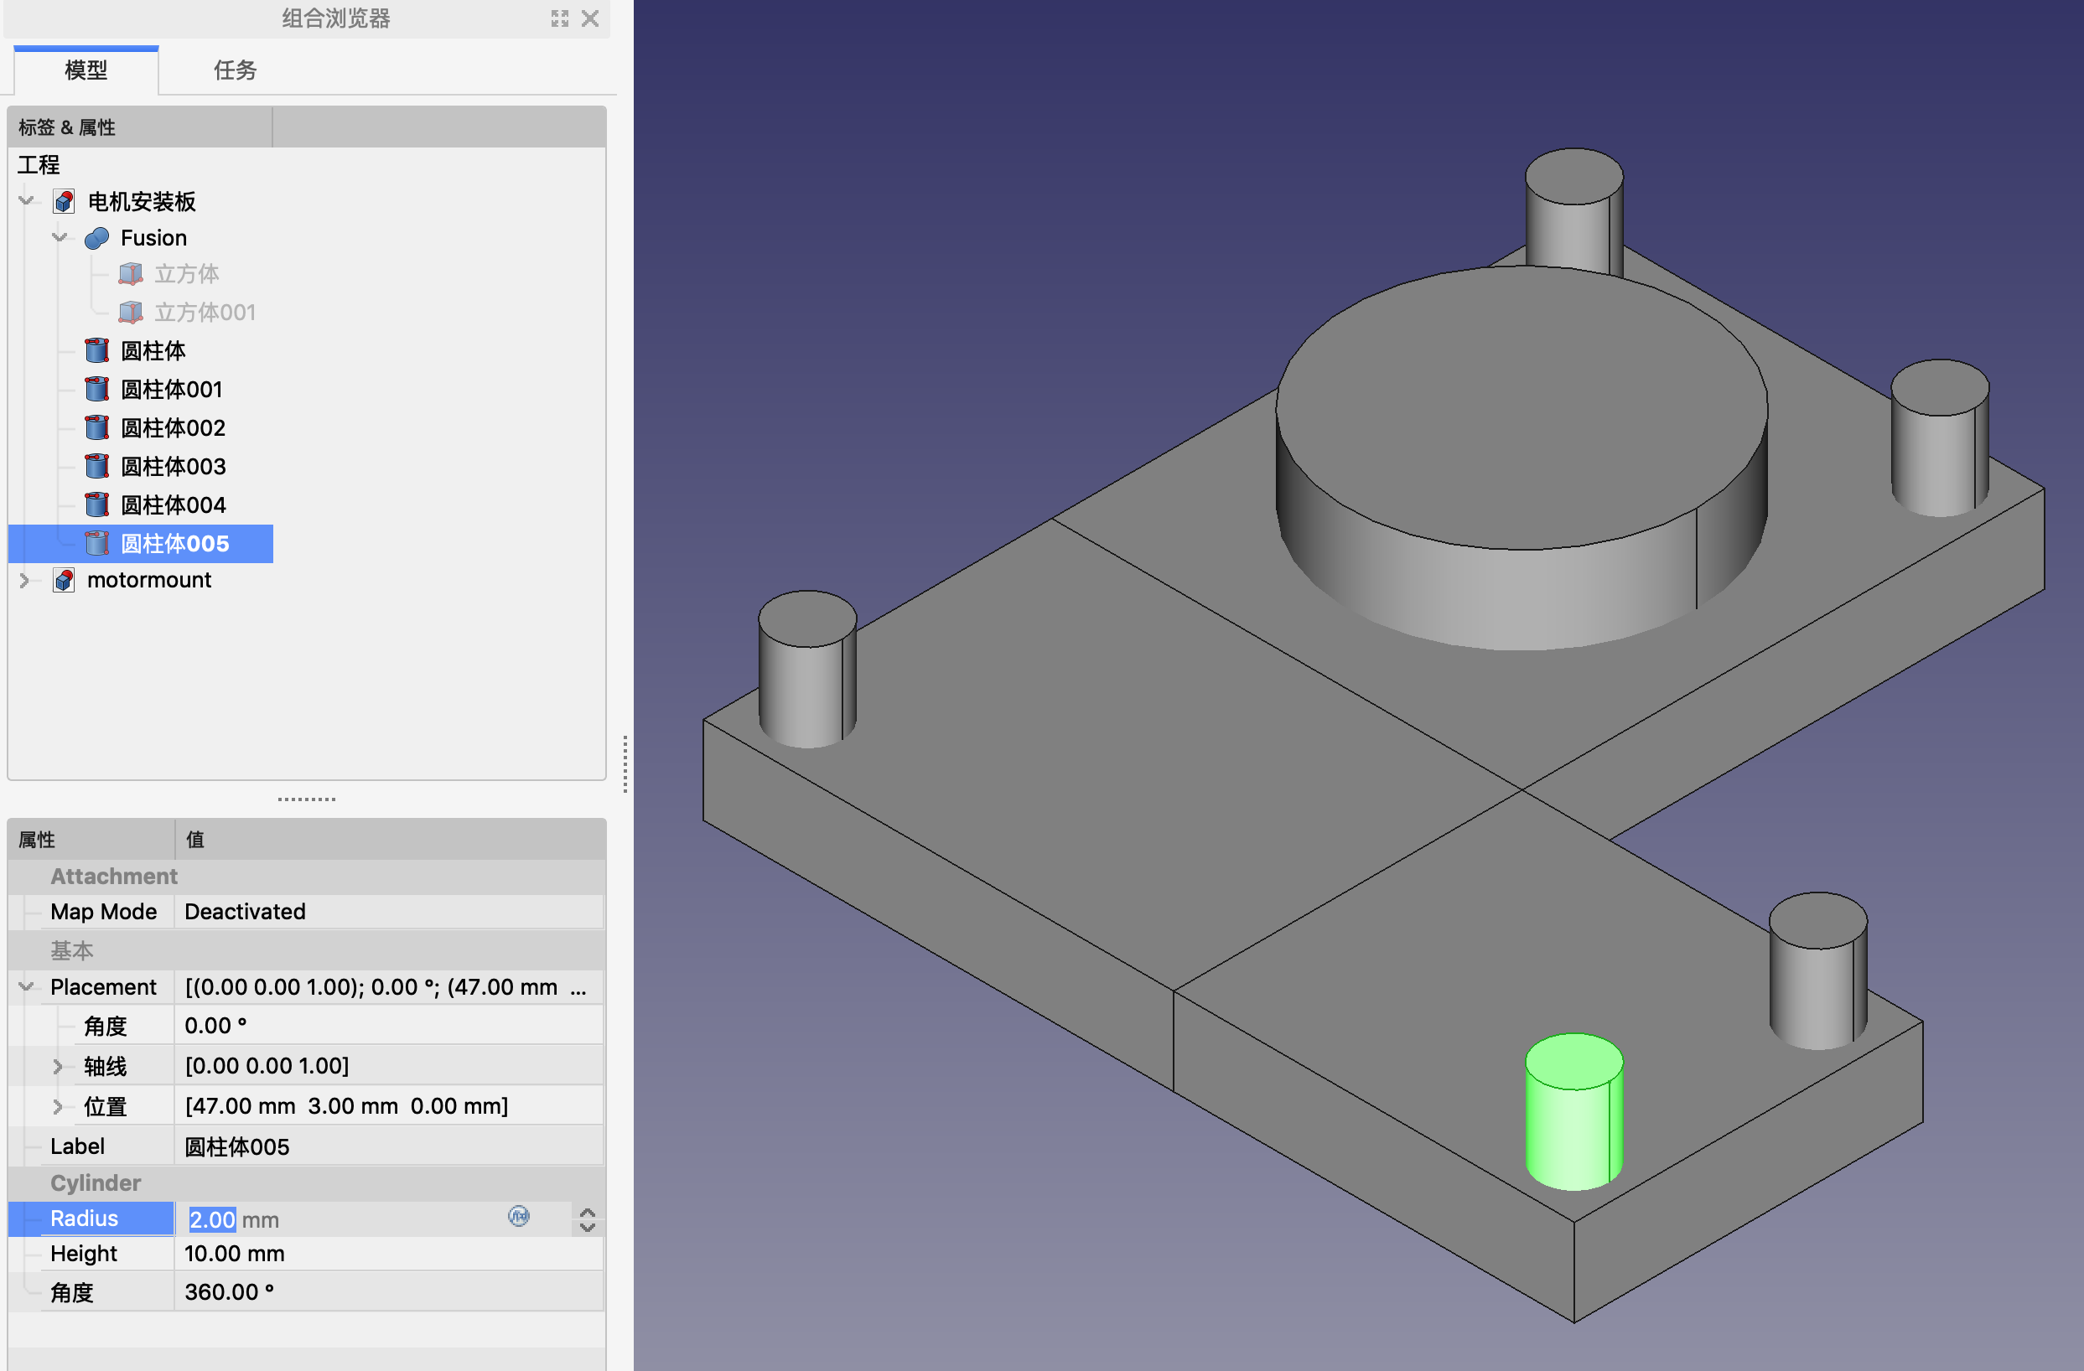2084x1371 pixels.
Task: Undock the combo view panel
Action: click(559, 18)
